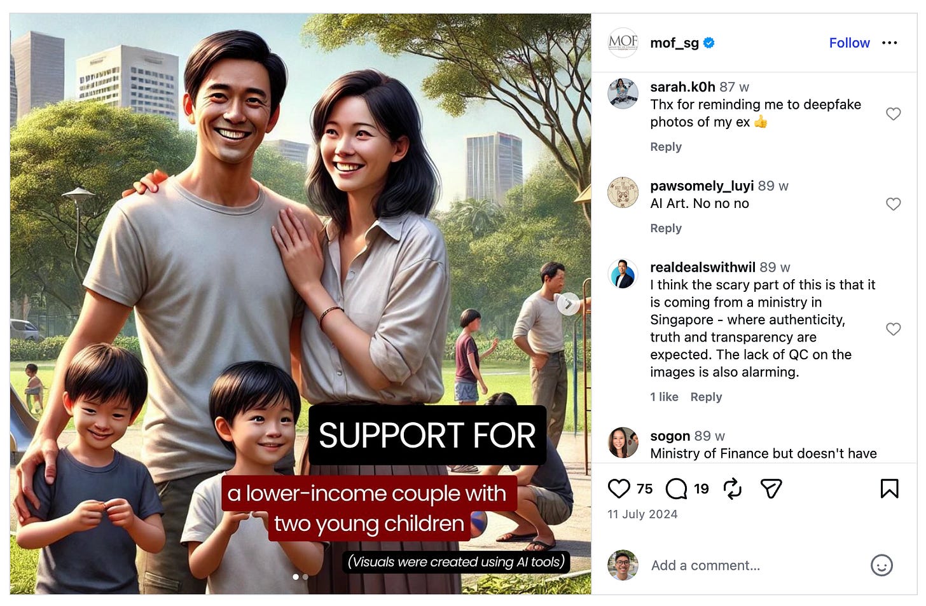View sogon's profile picture

click(623, 443)
